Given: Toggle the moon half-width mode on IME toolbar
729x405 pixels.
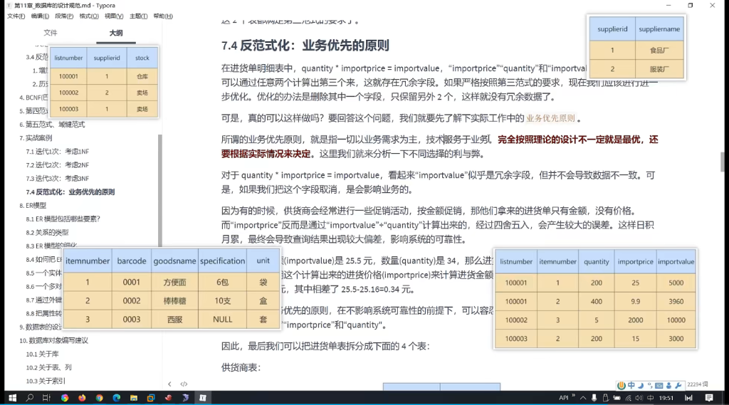Looking at the screenshot, I should 641,385.
